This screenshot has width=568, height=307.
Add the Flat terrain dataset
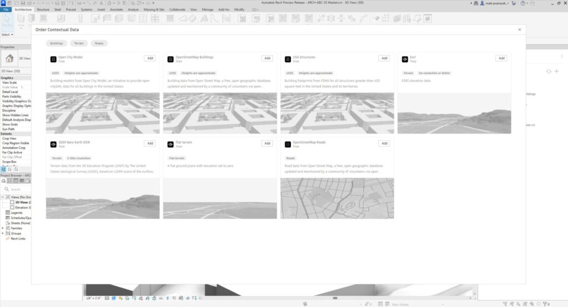coord(267,144)
